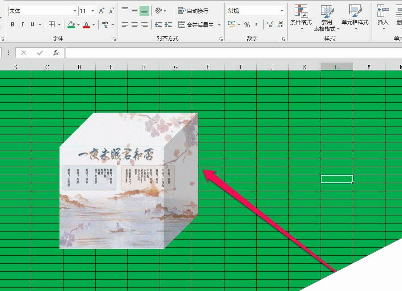The height and width of the screenshot is (291, 402).
Task: Toggle bottom align button
Action: point(144,11)
